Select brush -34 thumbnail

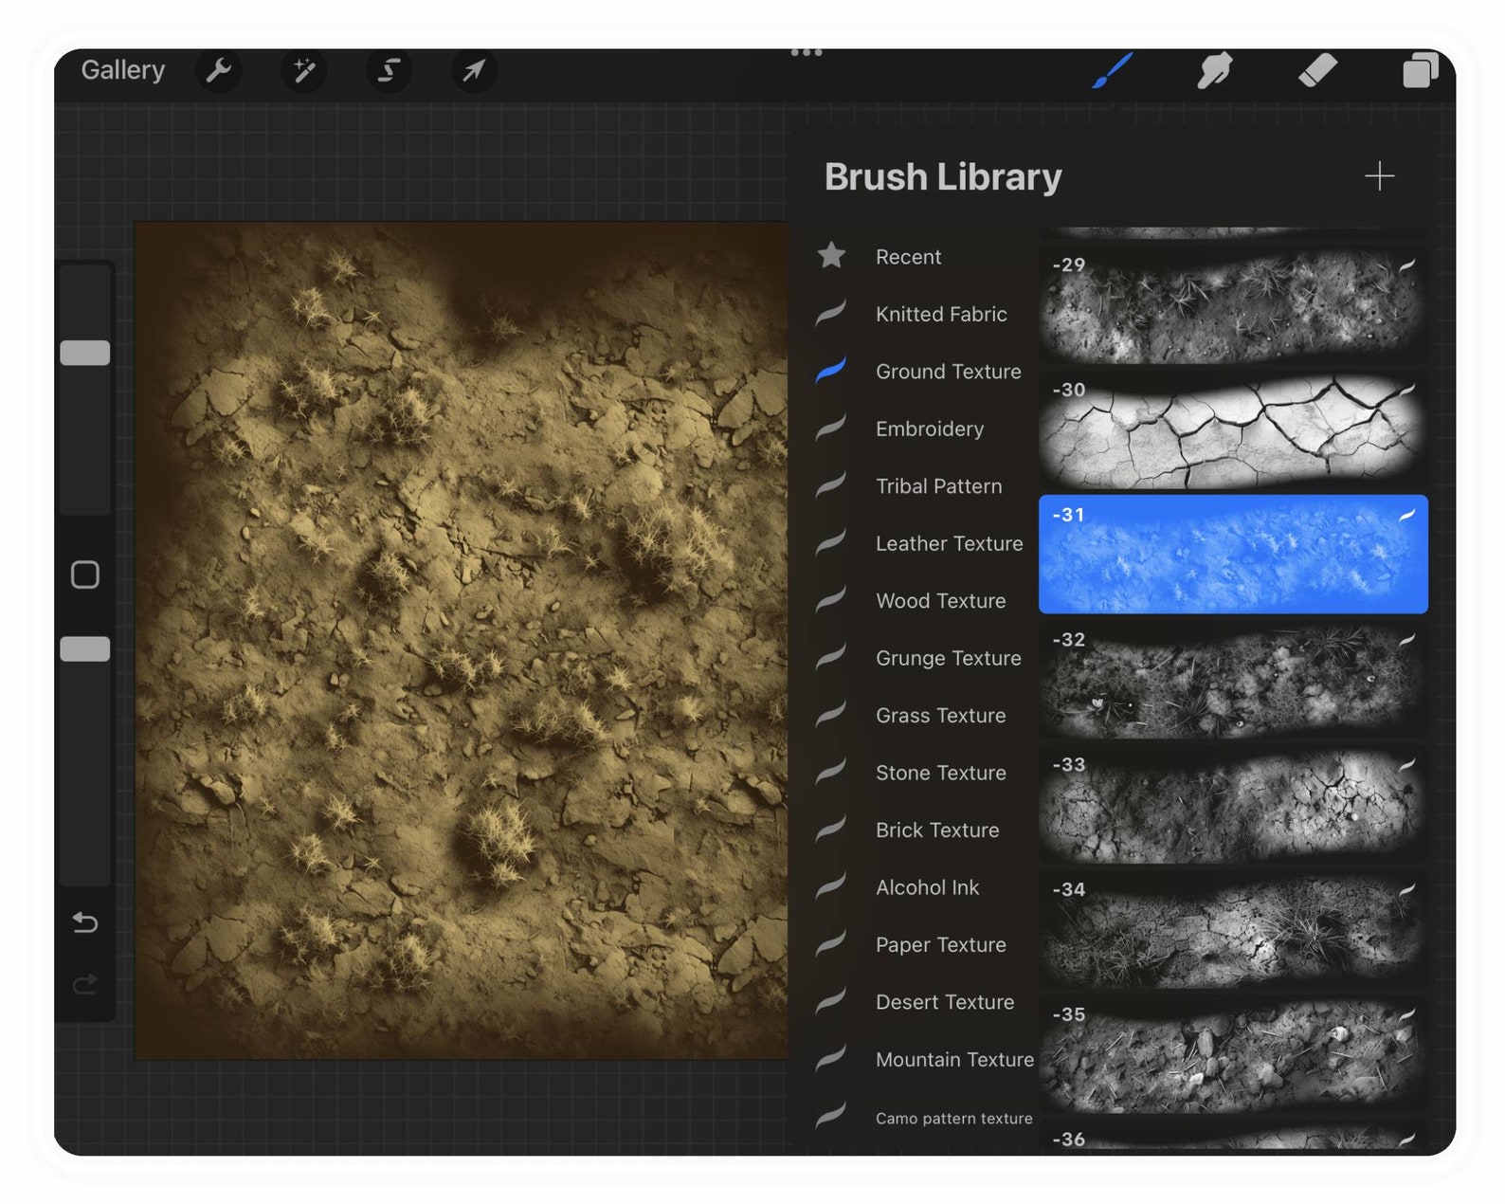[x=1233, y=929]
